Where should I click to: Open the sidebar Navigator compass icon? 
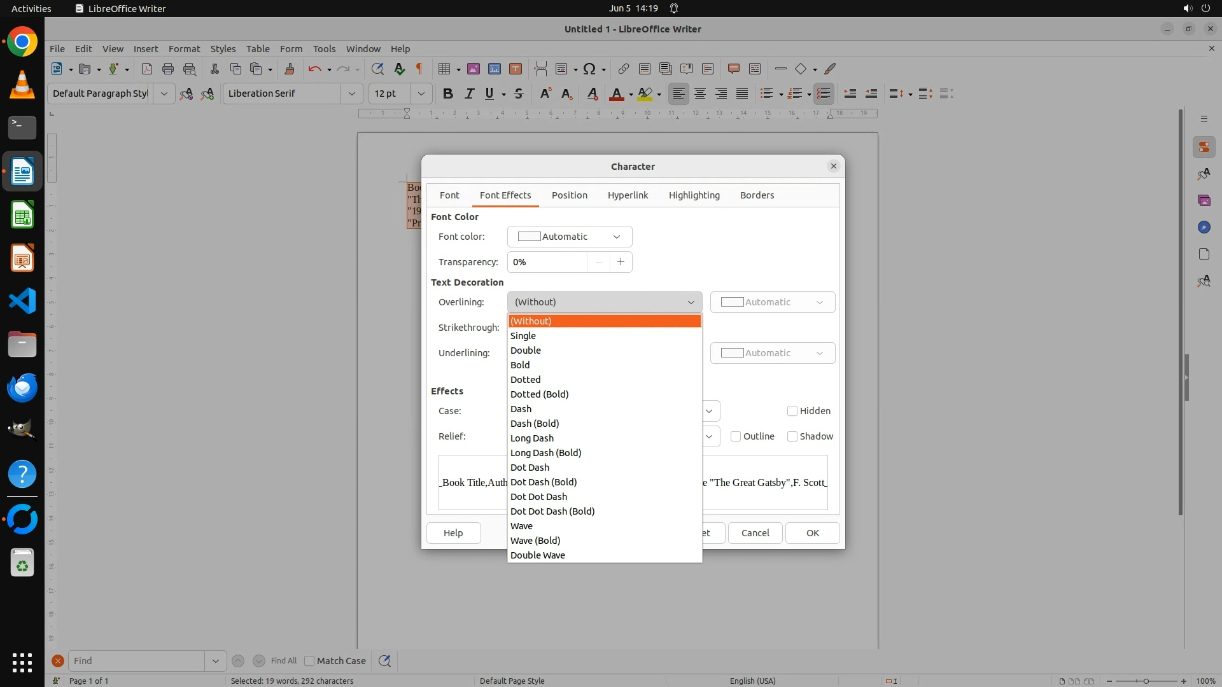click(x=1204, y=227)
